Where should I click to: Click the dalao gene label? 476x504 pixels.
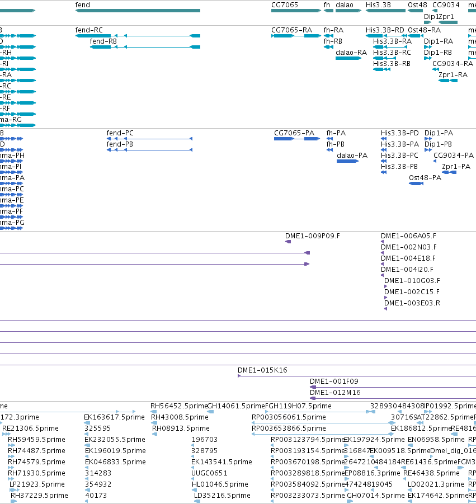click(344, 5)
